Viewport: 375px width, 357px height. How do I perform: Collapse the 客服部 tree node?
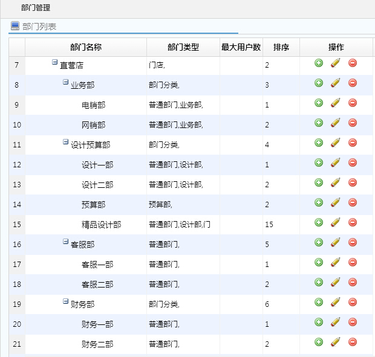pos(66,242)
